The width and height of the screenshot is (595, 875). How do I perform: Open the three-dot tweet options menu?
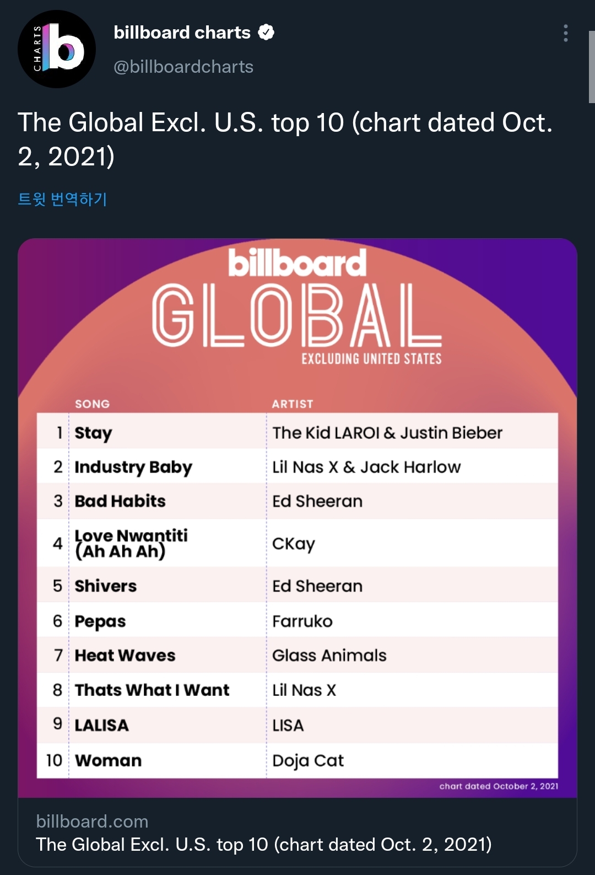pos(565,33)
